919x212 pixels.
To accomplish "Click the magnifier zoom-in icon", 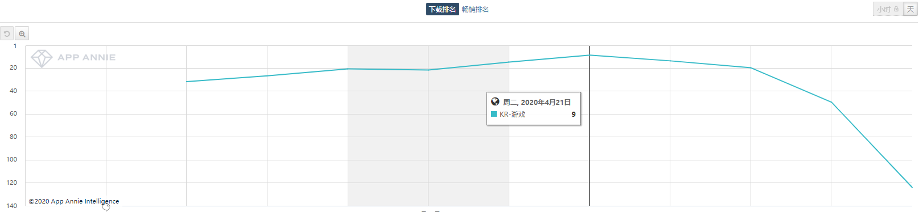I will coord(22,34).
